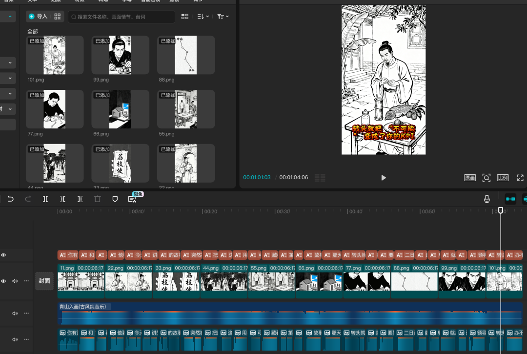This screenshot has width=527, height=354.
Task: Toggle the main track magnet snapping
Action: pyautogui.click(x=510, y=199)
